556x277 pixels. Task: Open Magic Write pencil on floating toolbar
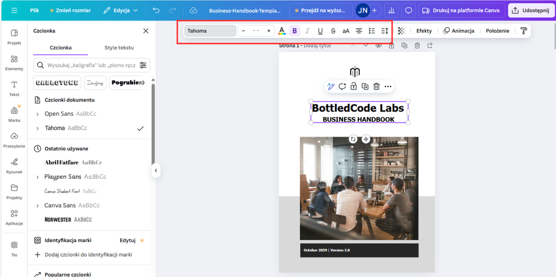click(x=330, y=87)
